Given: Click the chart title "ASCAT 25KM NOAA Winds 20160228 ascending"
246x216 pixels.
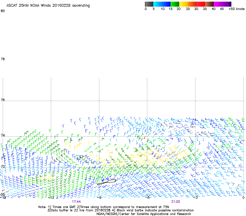Looking at the screenshot, I should pos(48,6).
